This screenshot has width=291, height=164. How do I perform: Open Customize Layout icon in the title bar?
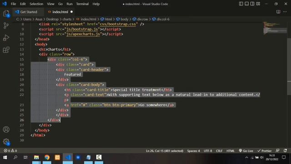point(258,4)
